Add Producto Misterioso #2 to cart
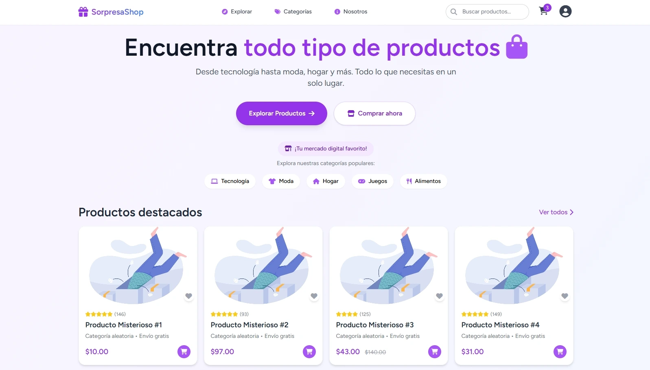 pos(309,352)
